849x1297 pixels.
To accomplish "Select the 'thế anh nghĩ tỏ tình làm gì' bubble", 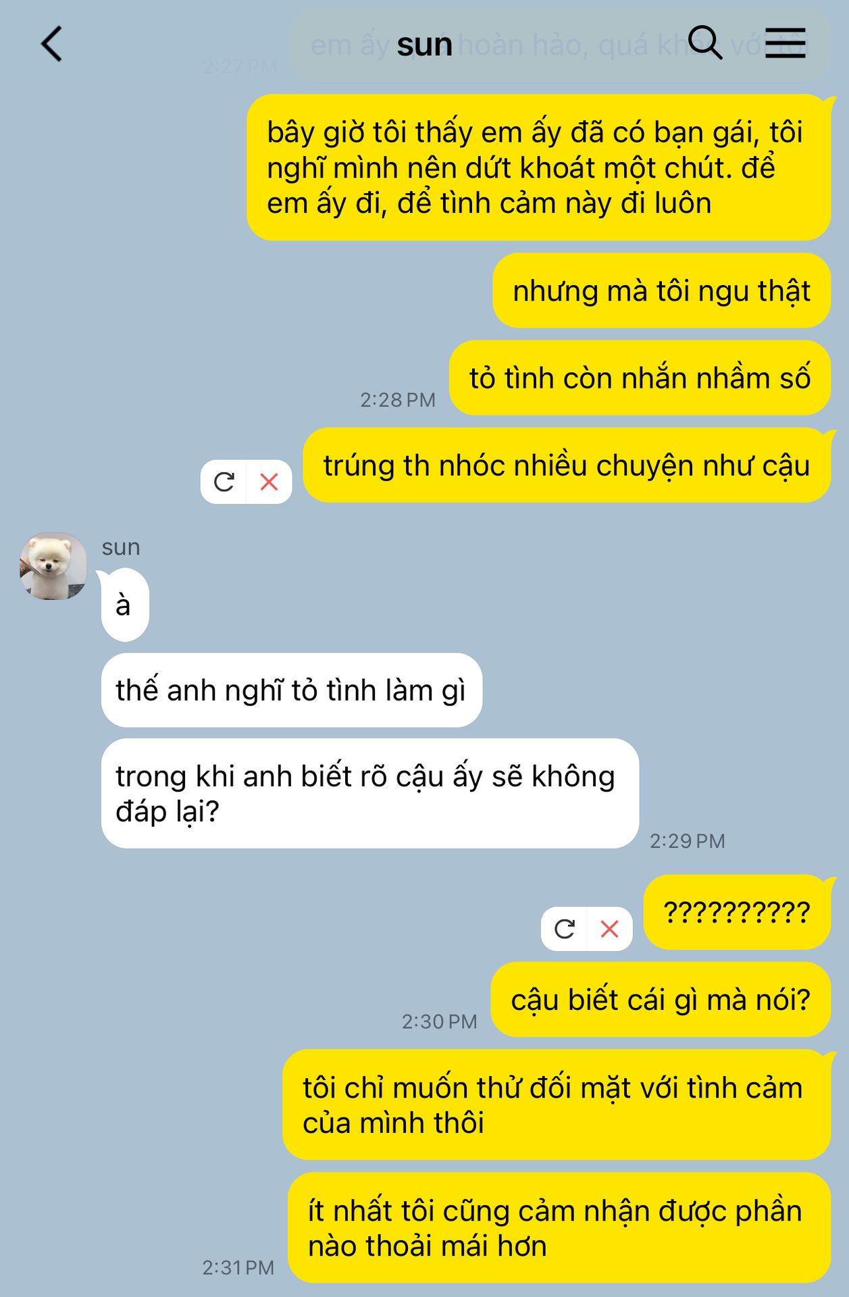I will [x=292, y=690].
